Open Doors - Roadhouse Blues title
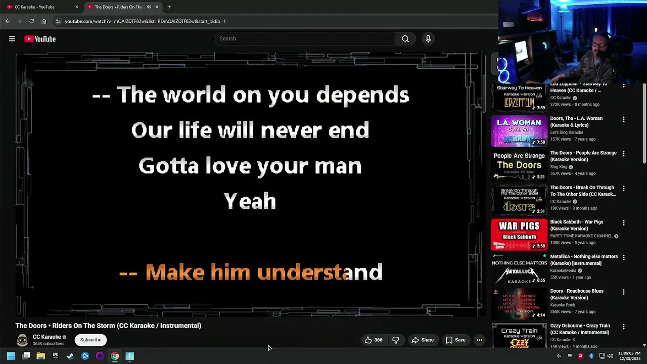647x364 pixels. (x=577, y=294)
